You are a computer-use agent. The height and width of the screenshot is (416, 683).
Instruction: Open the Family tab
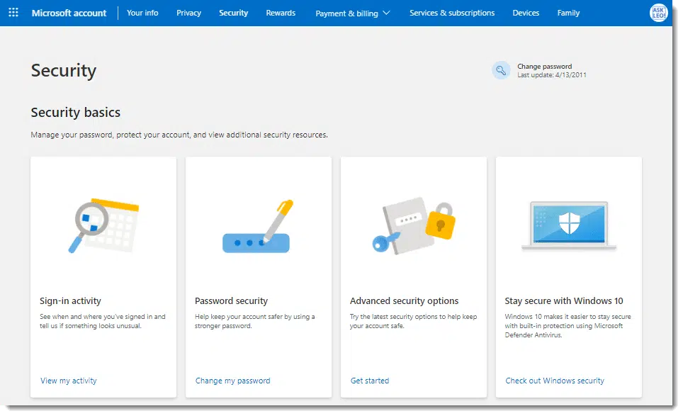pos(568,13)
